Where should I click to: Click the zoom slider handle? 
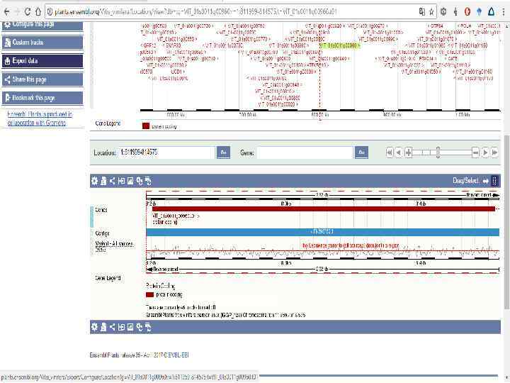click(438, 152)
